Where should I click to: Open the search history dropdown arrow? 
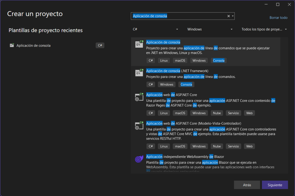tap(233, 16)
